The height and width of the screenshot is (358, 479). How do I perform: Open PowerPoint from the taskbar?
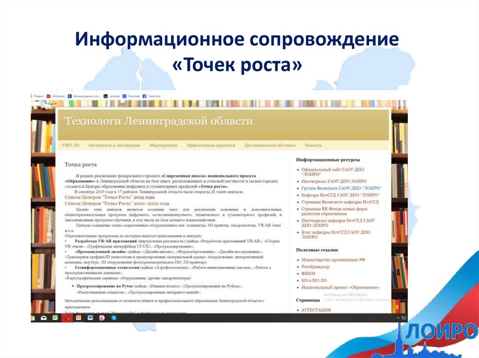click(x=79, y=318)
